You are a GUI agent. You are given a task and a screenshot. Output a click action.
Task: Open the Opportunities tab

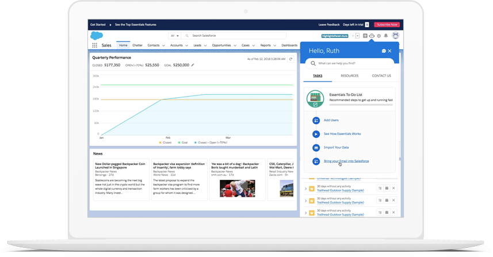(x=221, y=45)
